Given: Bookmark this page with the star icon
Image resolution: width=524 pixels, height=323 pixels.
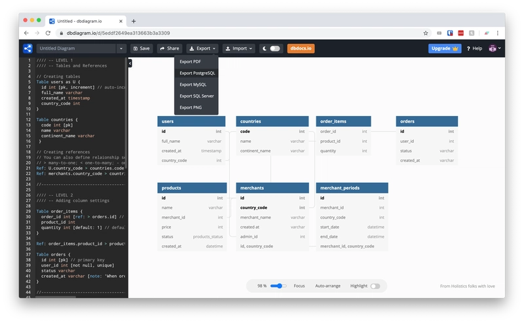Looking at the screenshot, I should (x=425, y=33).
